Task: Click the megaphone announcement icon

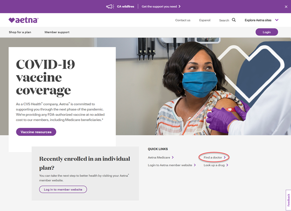Action: pyautogui.click(x=110, y=7)
